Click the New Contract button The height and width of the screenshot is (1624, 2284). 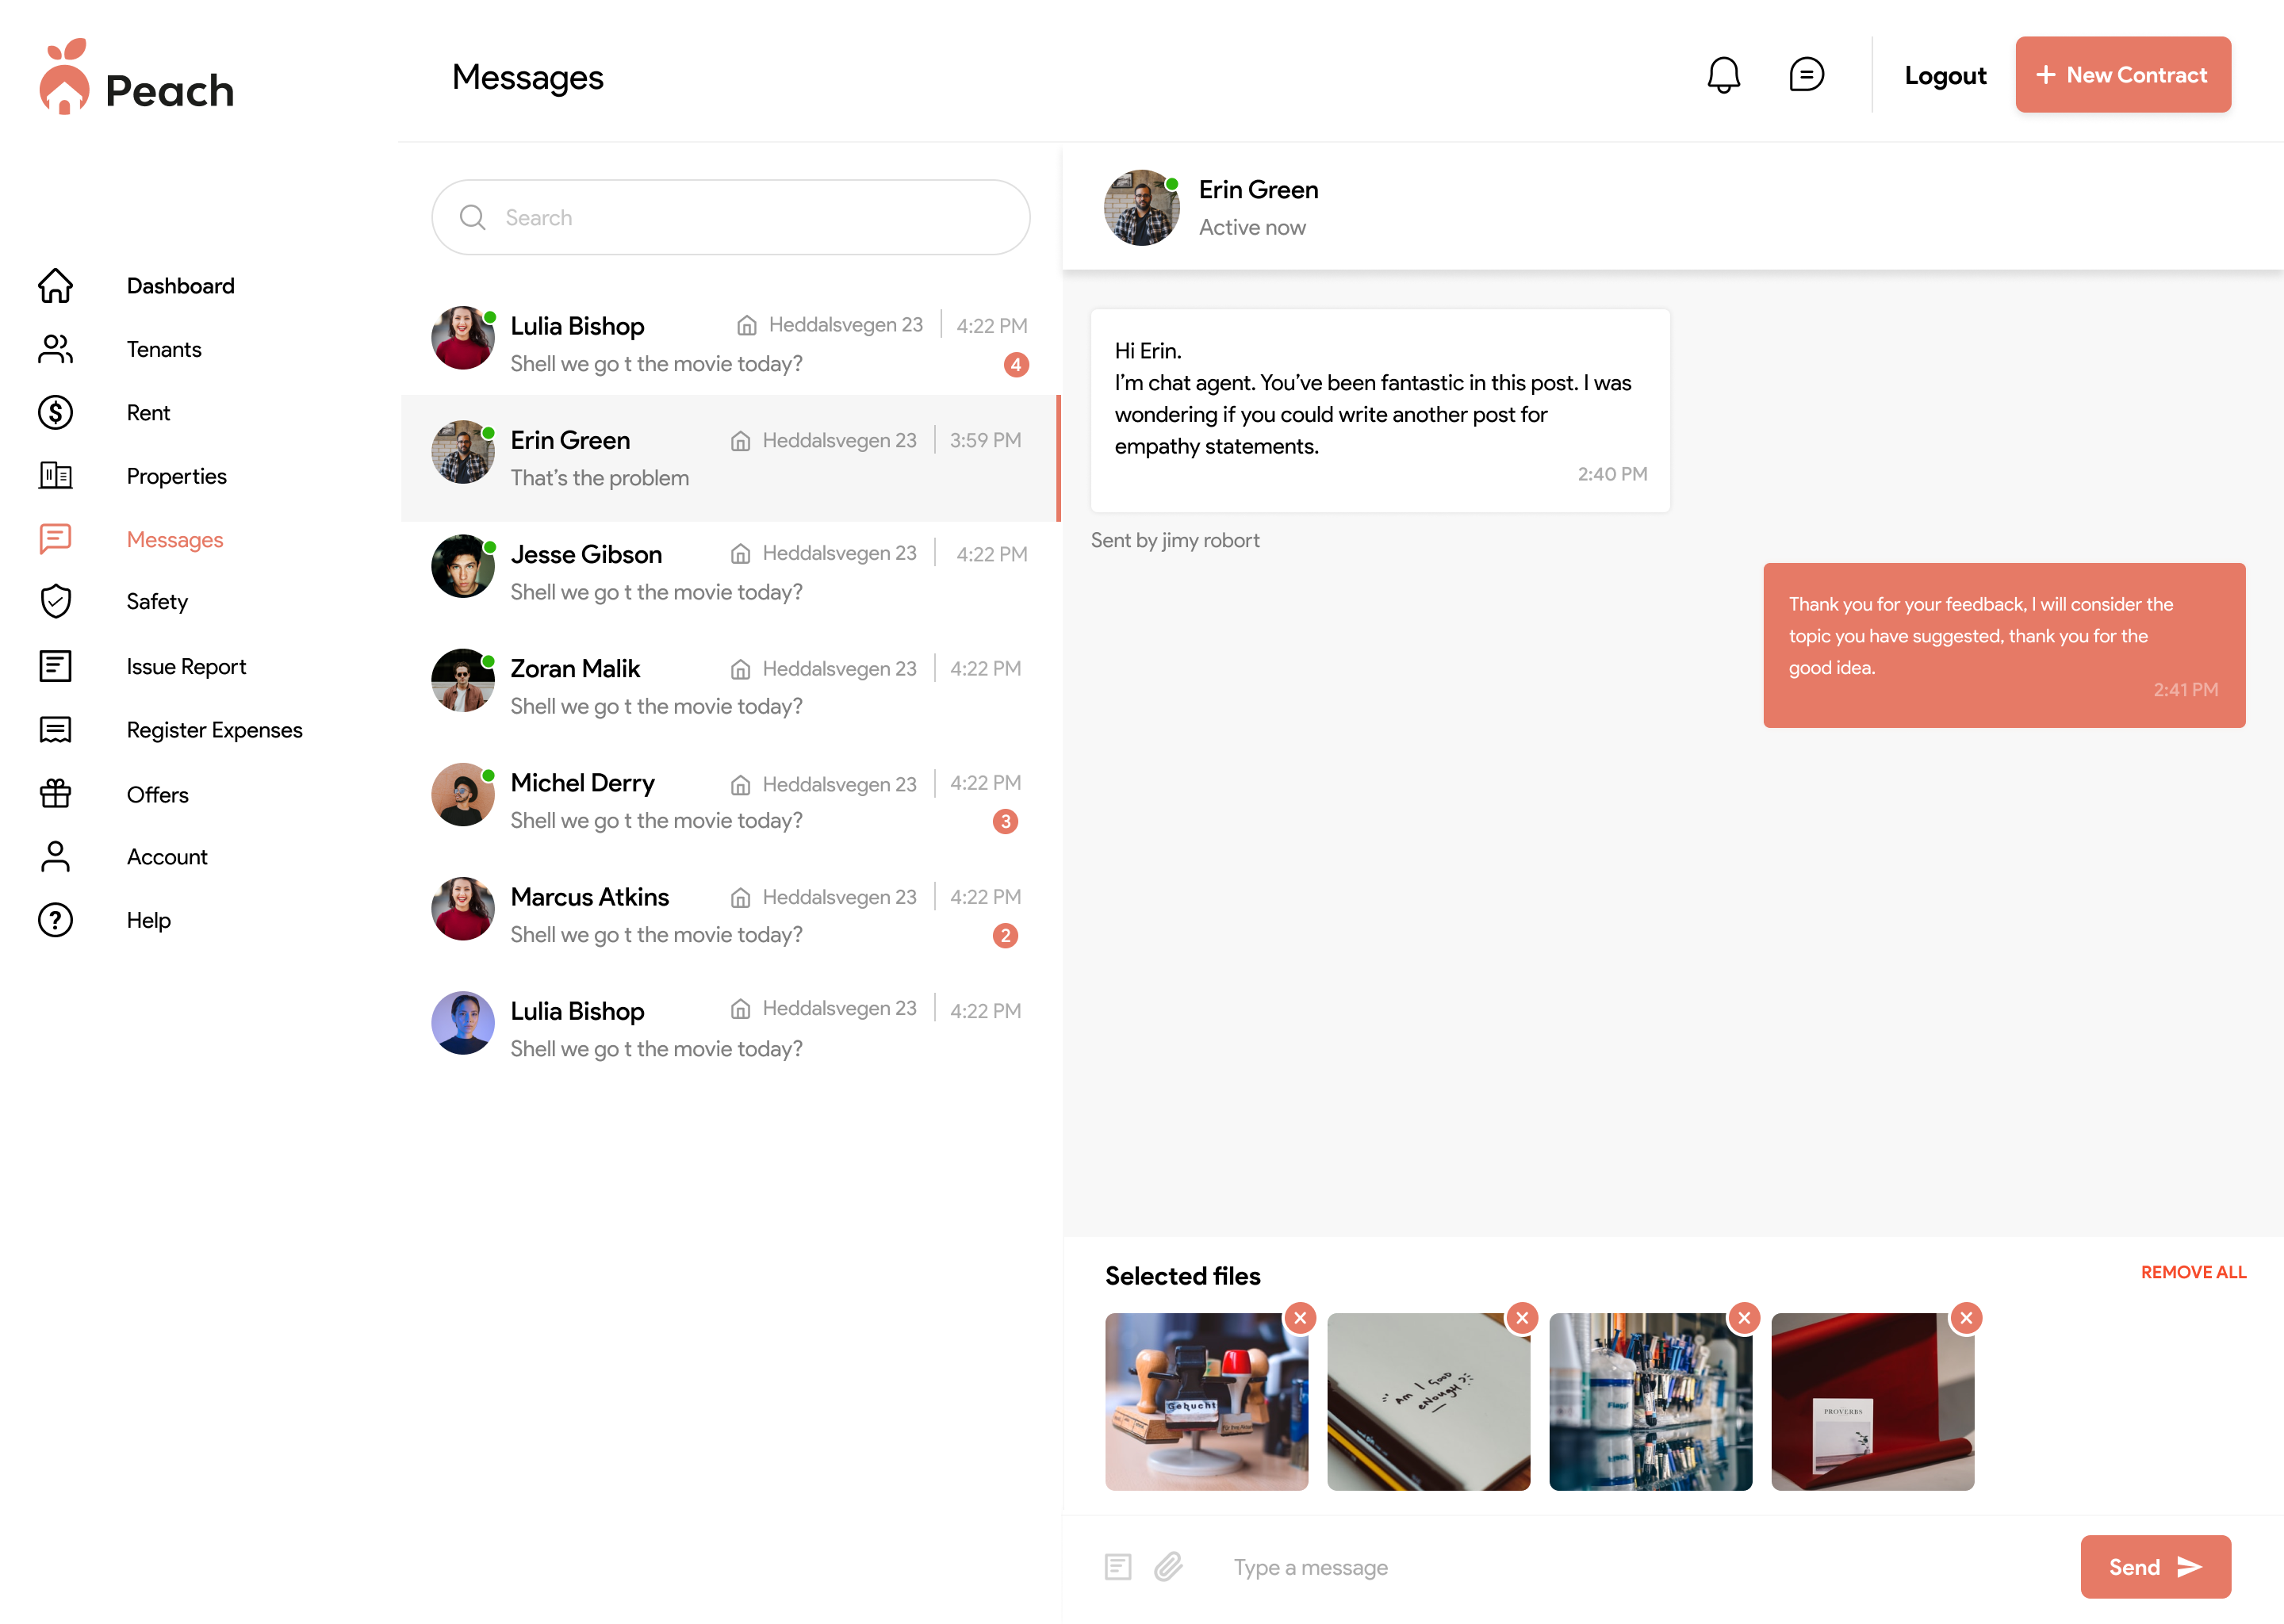coord(2122,75)
